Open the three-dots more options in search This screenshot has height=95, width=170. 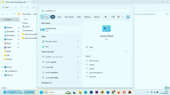(123, 17)
